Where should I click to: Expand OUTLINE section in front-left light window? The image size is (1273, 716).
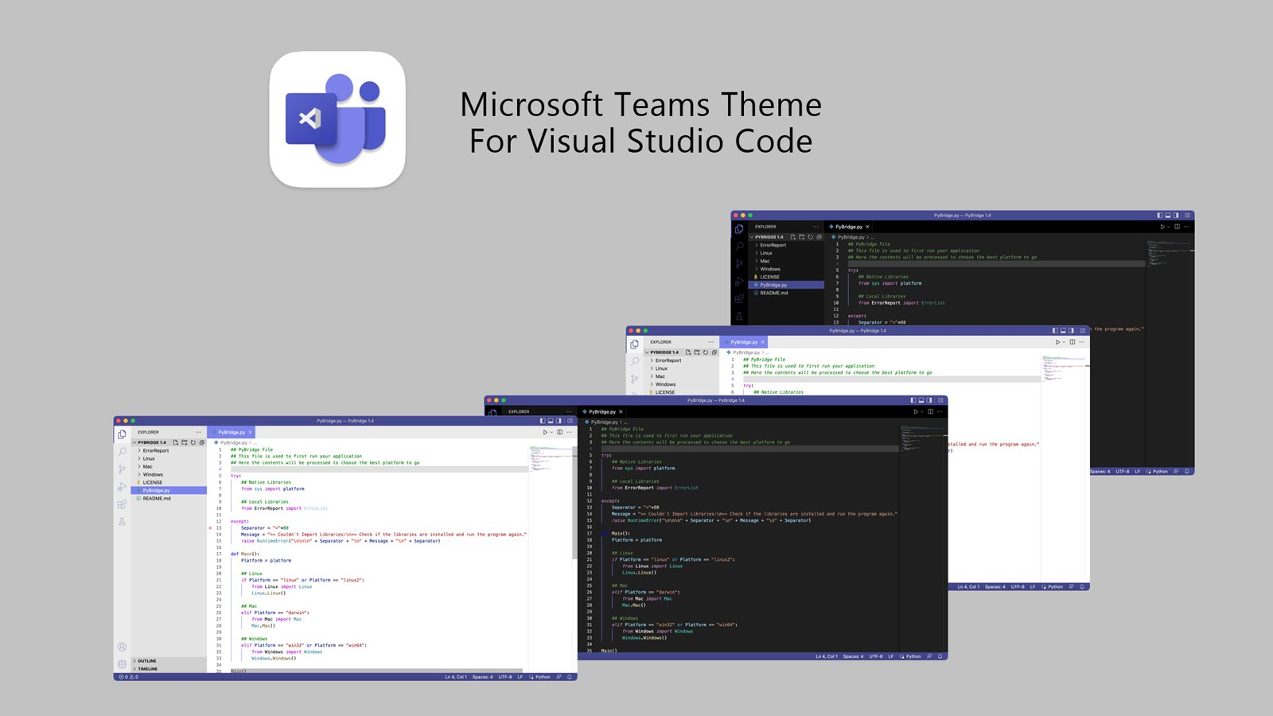pyautogui.click(x=169, y=660)
